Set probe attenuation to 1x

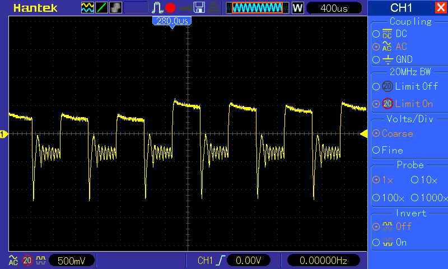(x=376, y=179)
